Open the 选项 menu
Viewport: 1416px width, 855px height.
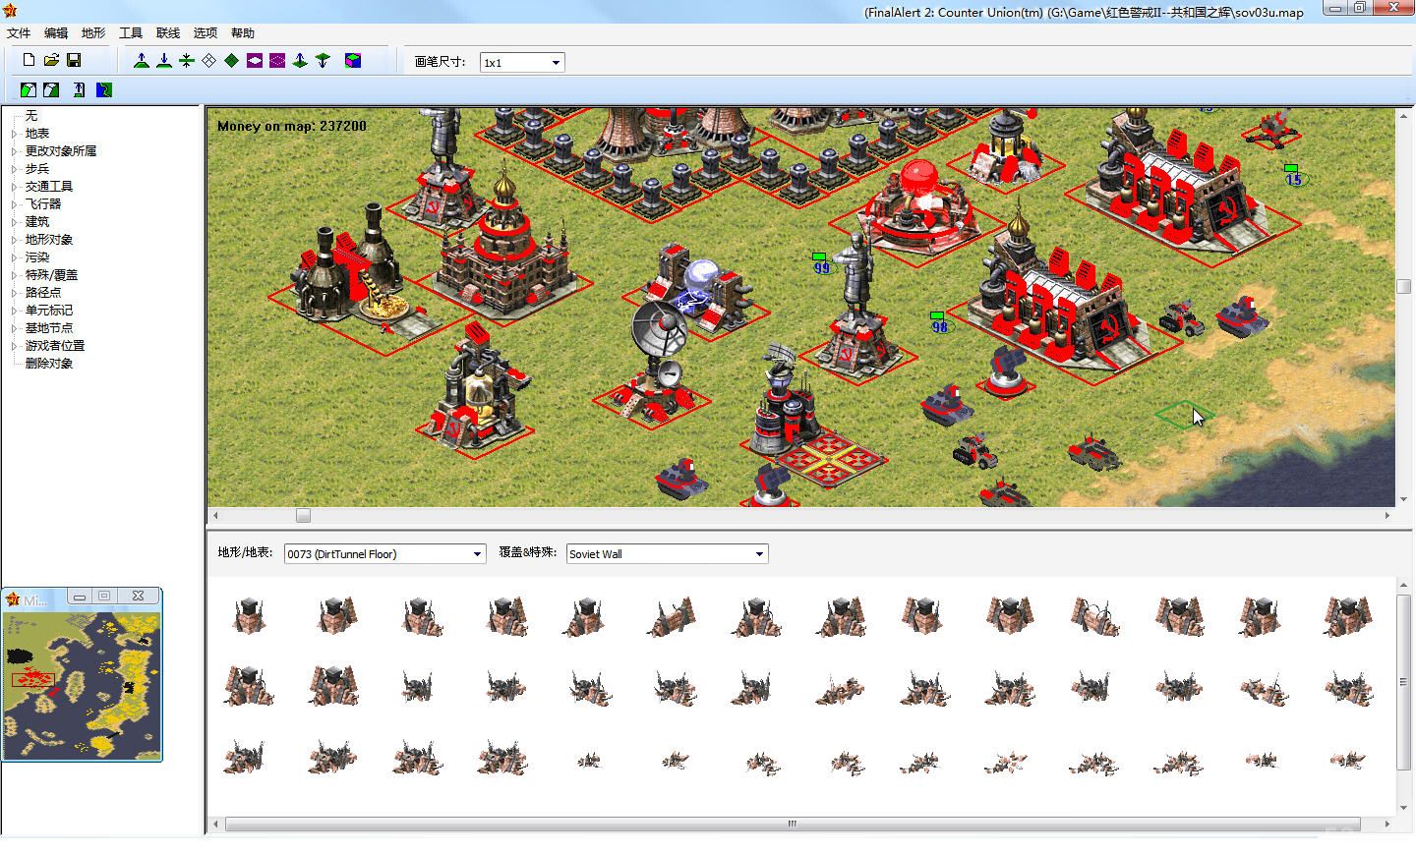click(206, 33)
